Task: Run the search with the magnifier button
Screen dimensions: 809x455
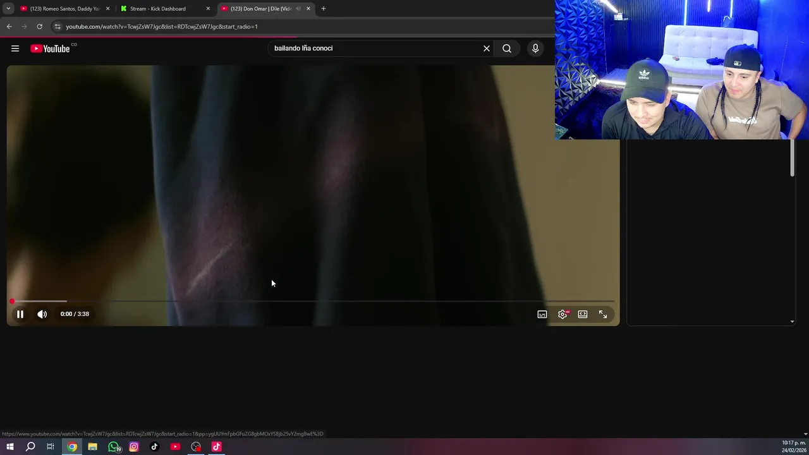Action: point(507,49)
